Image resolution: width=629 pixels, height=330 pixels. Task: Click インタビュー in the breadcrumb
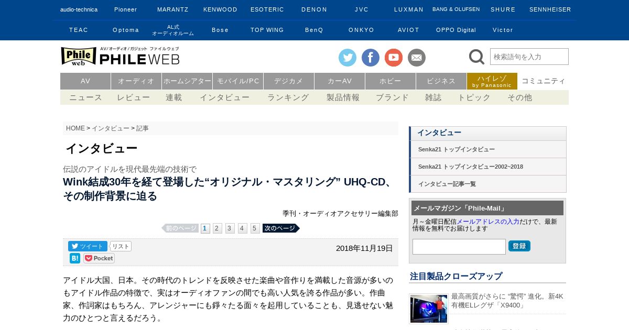tap(111, 128)
